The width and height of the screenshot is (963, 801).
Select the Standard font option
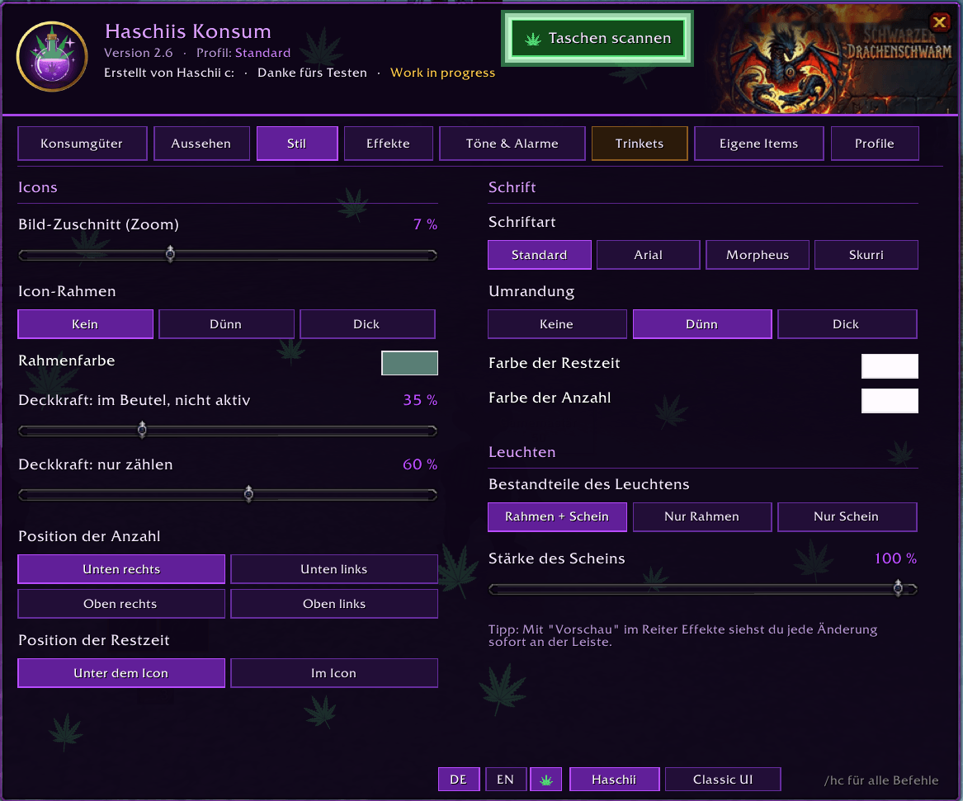(x=539, y=255)
